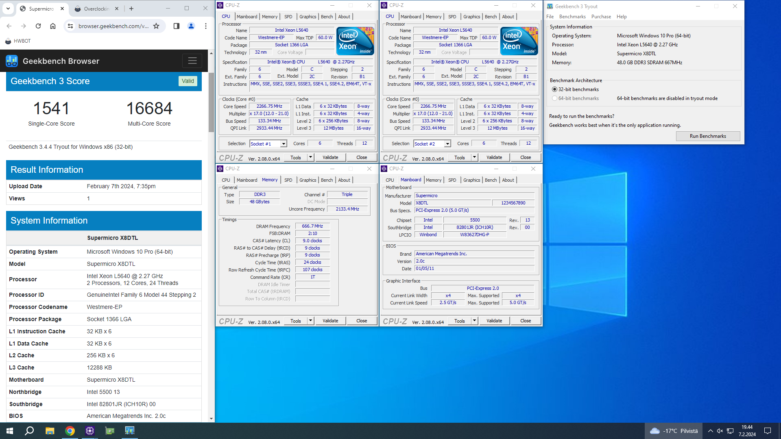Switch to SPD tab in Socket #2 CPU-Z
Image resolution: width=781 pixels, height=439 pixels.
point(452,17)
